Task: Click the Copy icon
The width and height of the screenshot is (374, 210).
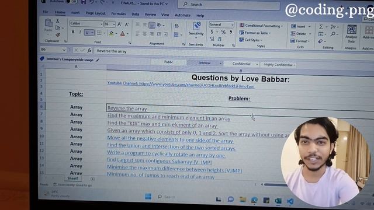Action: [58, 28]
